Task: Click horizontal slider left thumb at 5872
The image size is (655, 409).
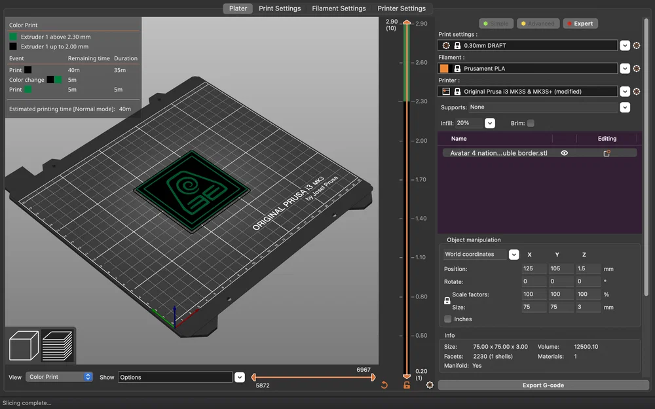Action: point(253,378)
